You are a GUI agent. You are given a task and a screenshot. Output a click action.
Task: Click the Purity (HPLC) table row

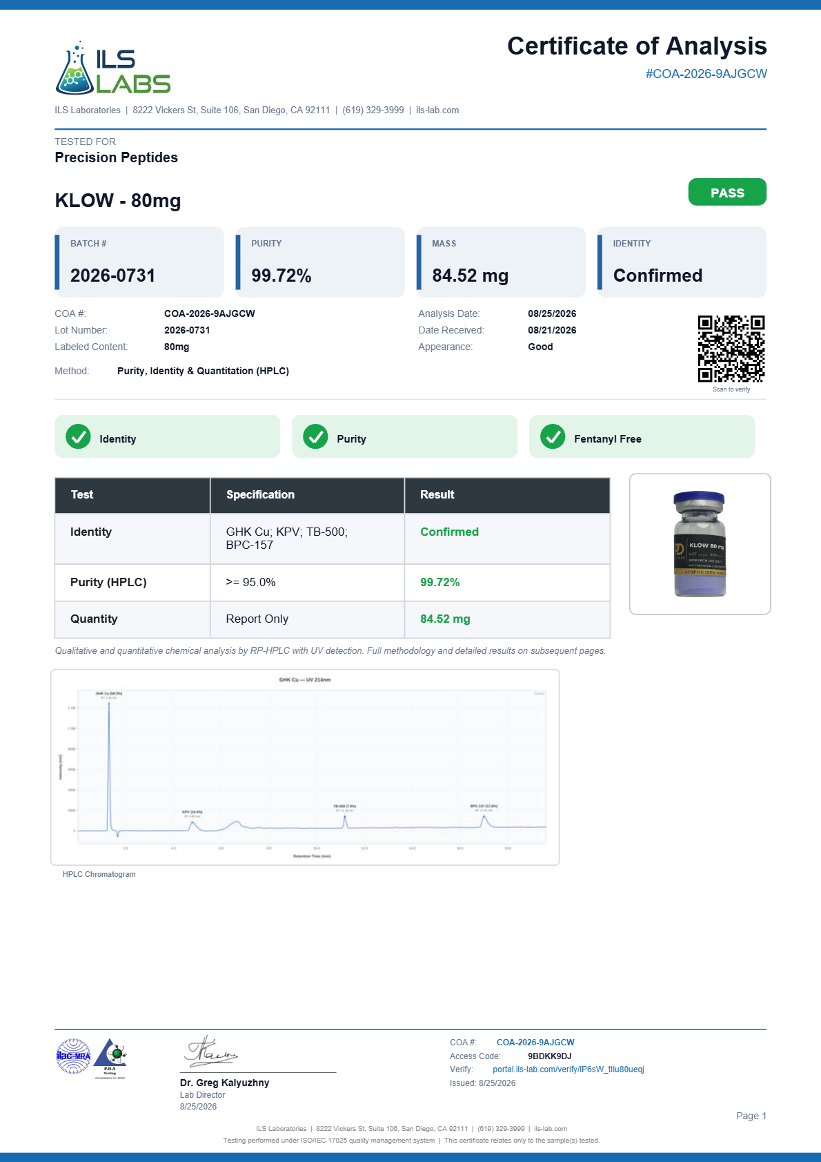[x=333, y=583]
